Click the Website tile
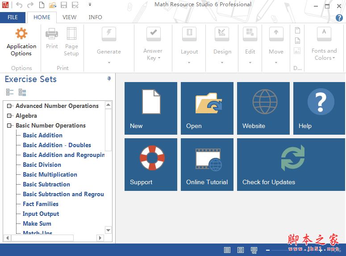 (x=263, y=108)
